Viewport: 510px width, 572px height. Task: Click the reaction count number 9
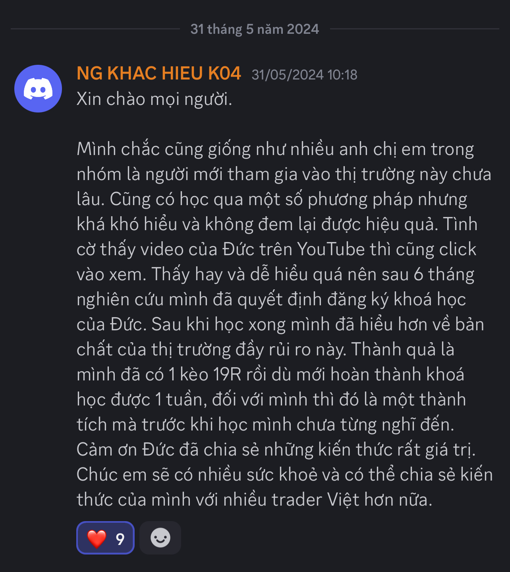pyautogui.click(x=120, y=539)
